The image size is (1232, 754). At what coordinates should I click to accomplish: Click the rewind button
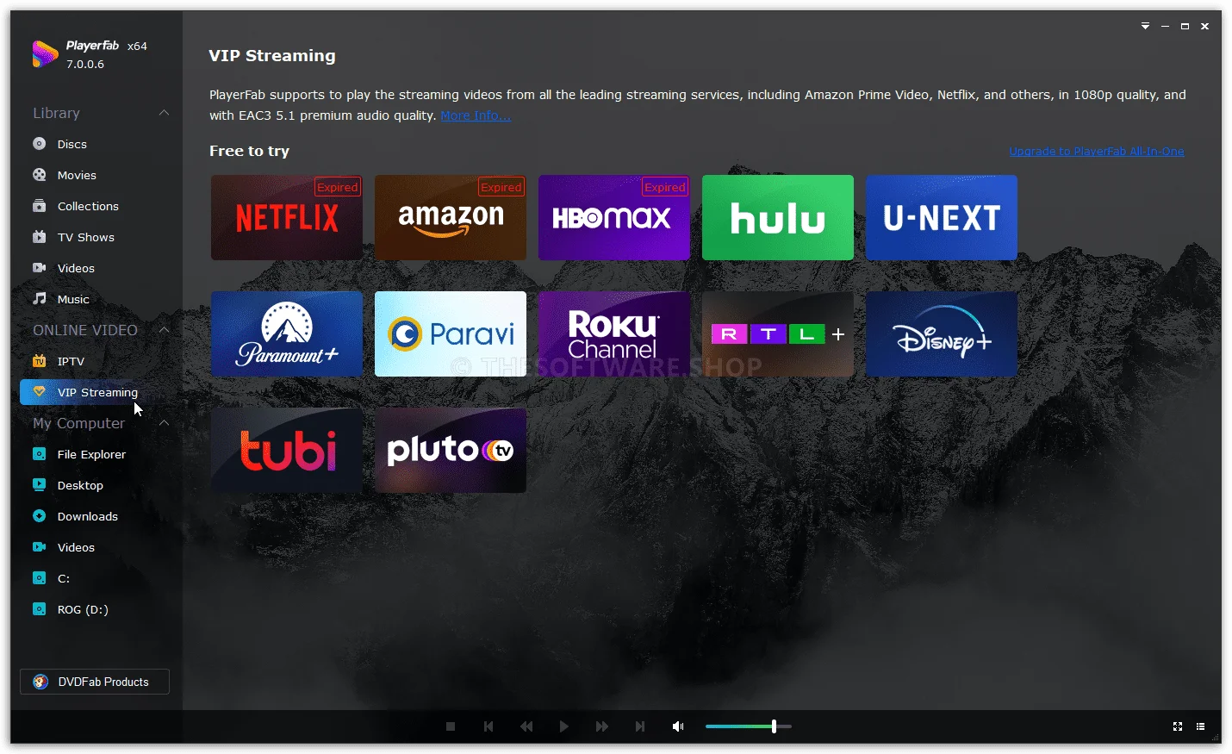(526, 726)
